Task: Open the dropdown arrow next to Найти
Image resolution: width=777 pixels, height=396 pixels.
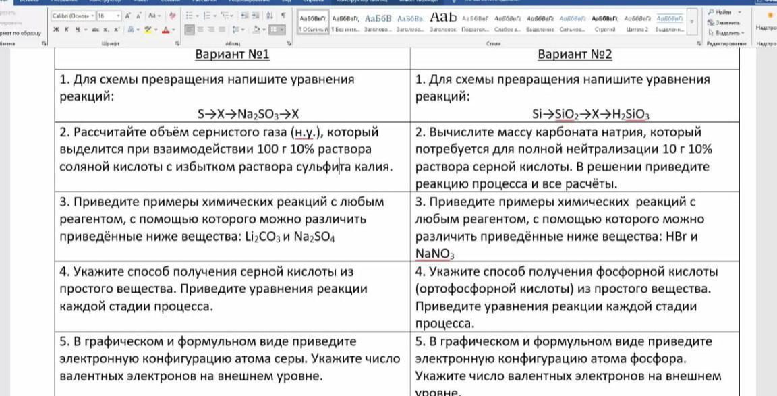Action: [x=740, y=12]
